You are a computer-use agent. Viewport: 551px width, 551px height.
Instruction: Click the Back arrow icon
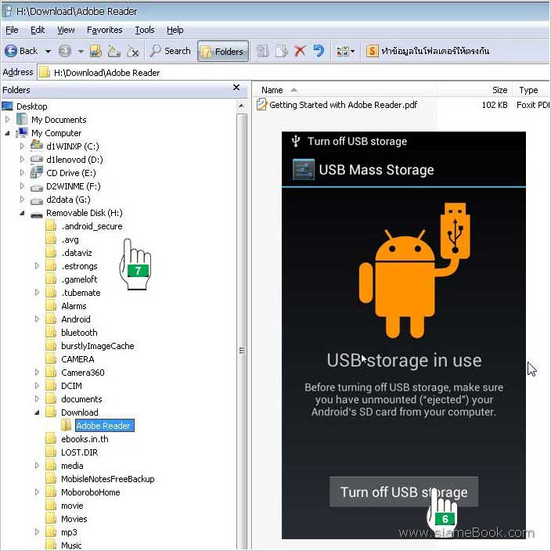(11, 51)
